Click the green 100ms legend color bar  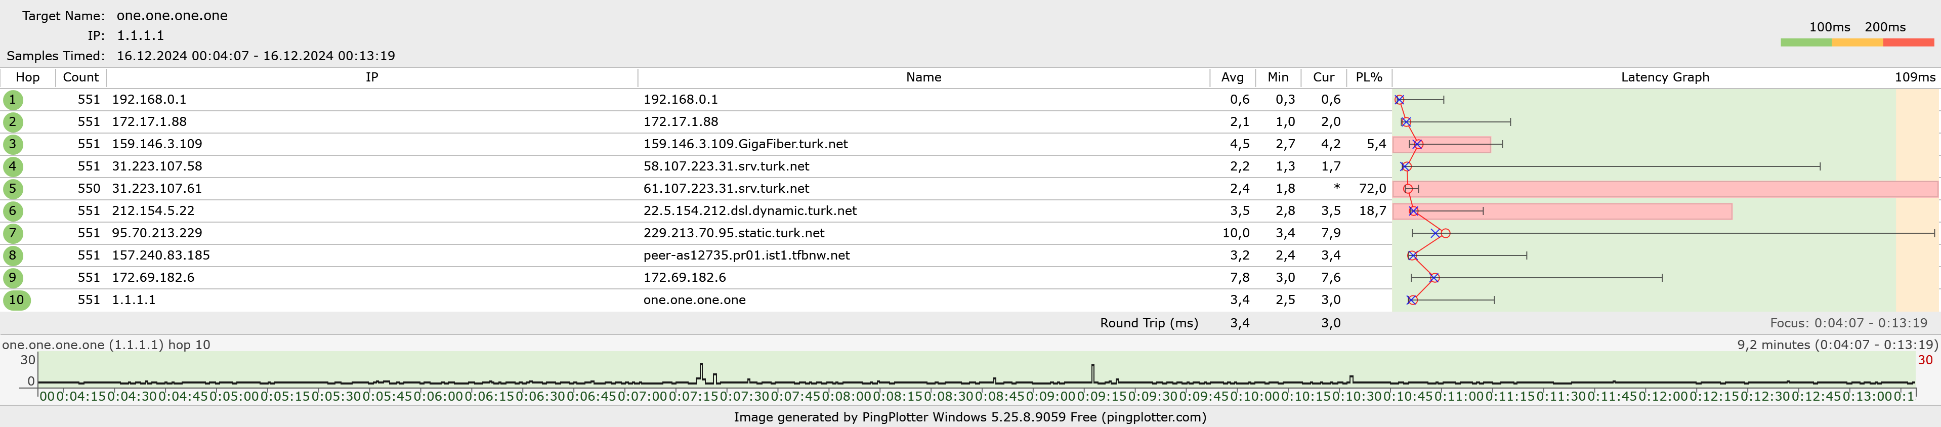(1805, 43)
